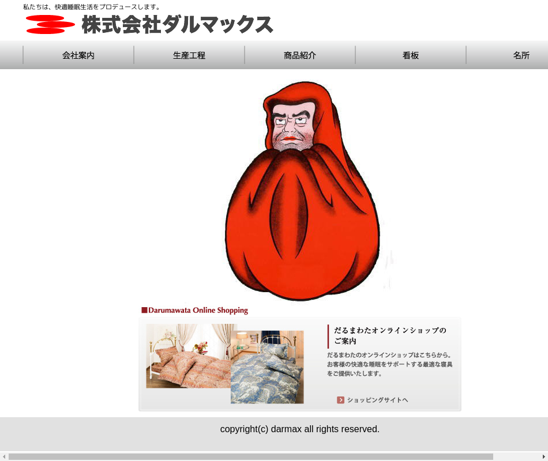Click the red arrow icon beside ショッピングサイトへ
The height and width of the screenshot is (461, 548).
(x=340, y=400)
